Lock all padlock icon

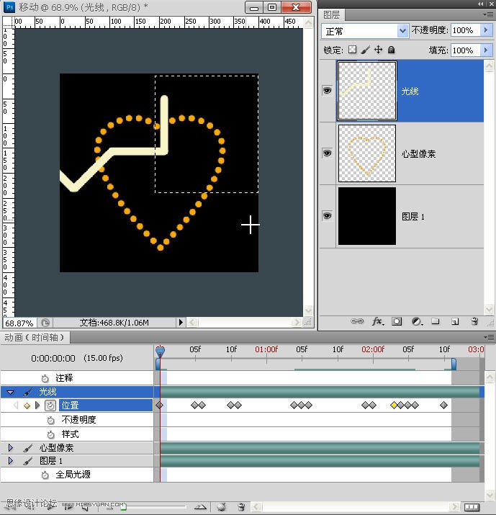point(391,50)
